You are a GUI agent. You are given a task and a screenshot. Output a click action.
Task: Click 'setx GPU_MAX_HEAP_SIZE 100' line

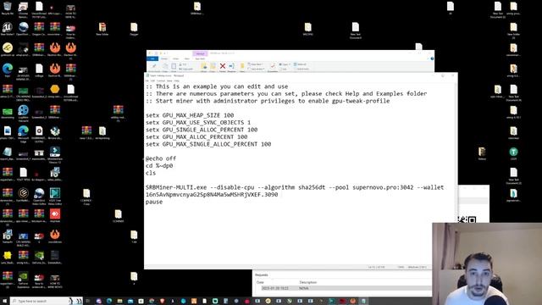[x=190, y=115]
